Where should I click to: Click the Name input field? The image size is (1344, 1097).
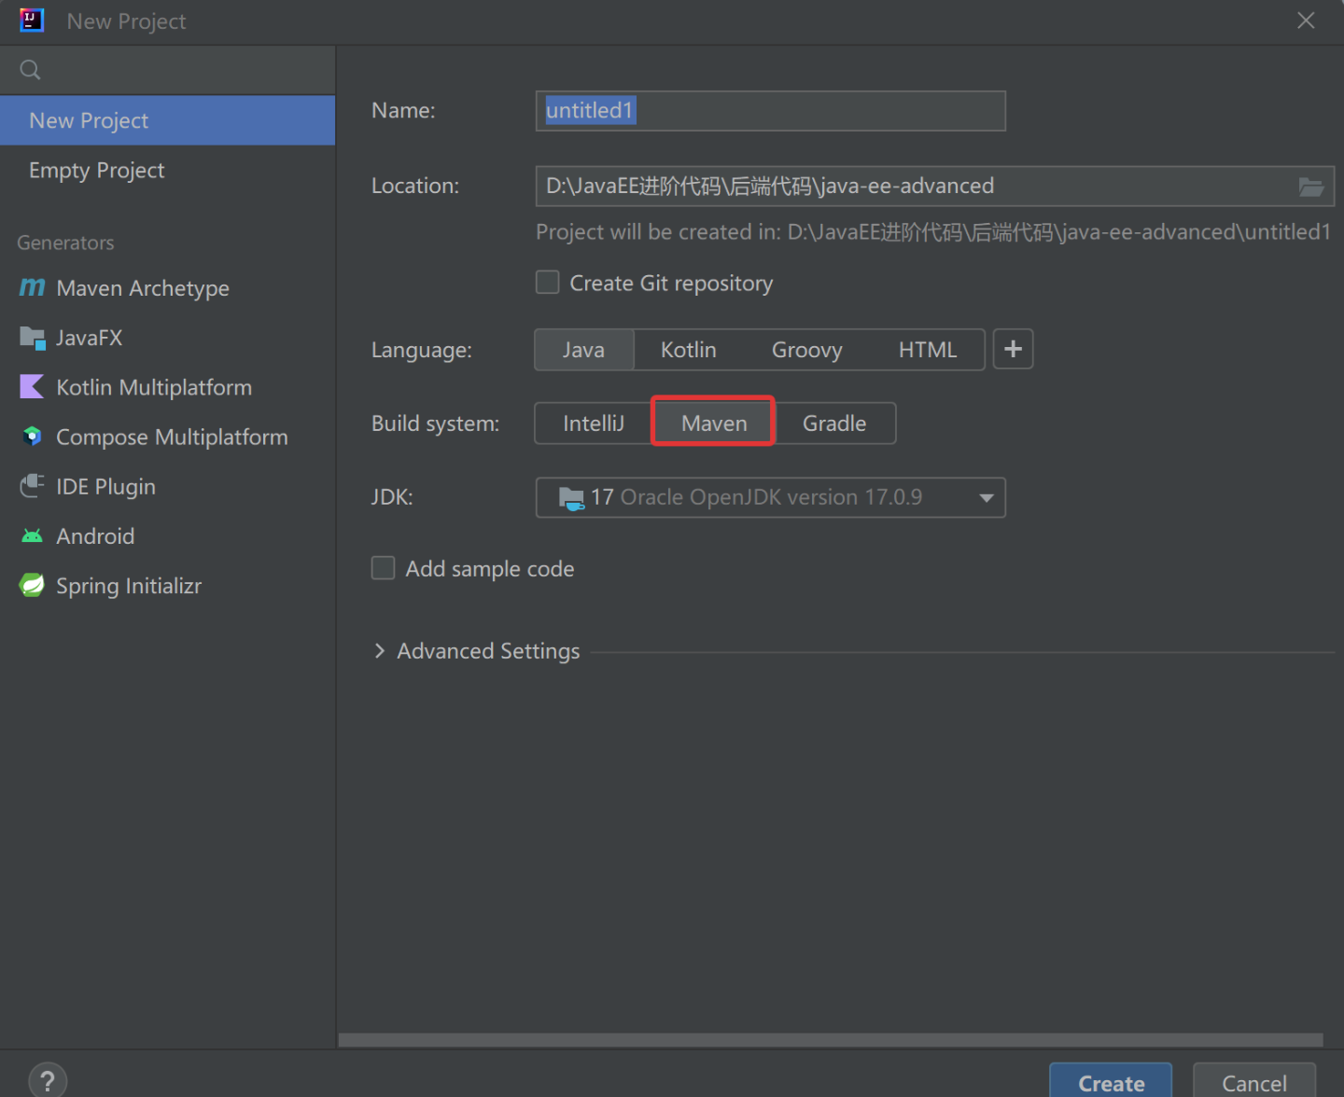coord(770,111)
